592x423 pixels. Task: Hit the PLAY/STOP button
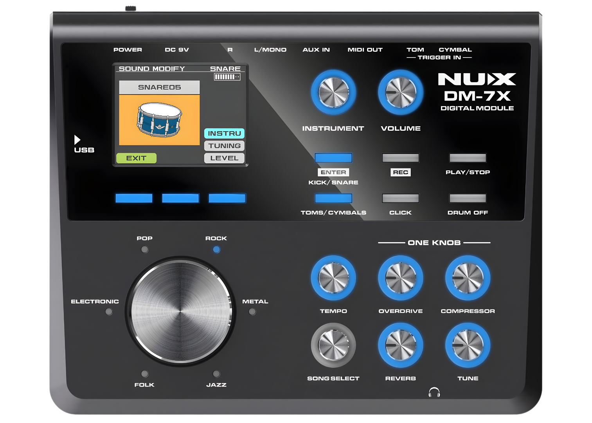[x=468, y=158]
